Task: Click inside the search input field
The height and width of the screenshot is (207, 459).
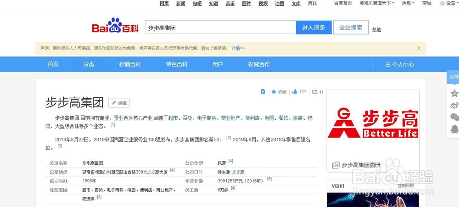Action: pyautogui.click(x=220, y=28)
